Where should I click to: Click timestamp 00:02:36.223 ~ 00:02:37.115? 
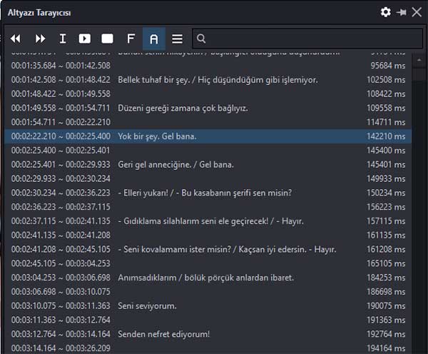(61, 207)
